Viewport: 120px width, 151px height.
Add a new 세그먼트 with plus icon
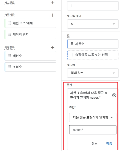tap(53, 3)
